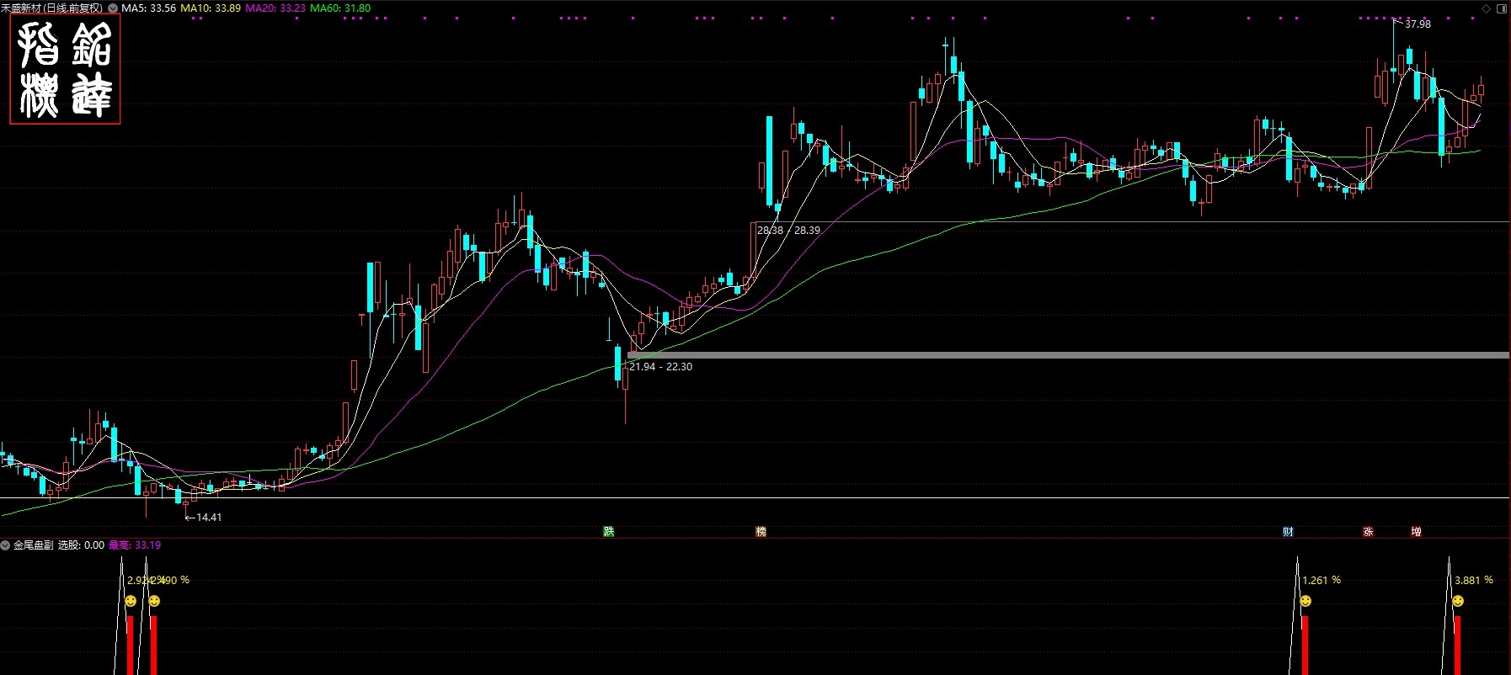Expand the 金尾盘副 indicator dropdown arrow

point(5,545)
